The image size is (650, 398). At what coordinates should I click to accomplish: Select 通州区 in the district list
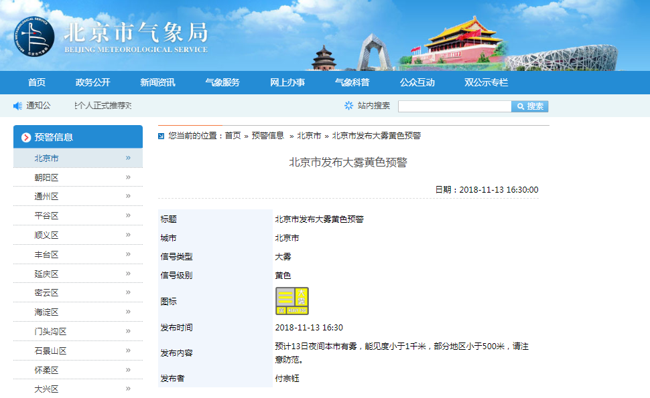[47, 197]
